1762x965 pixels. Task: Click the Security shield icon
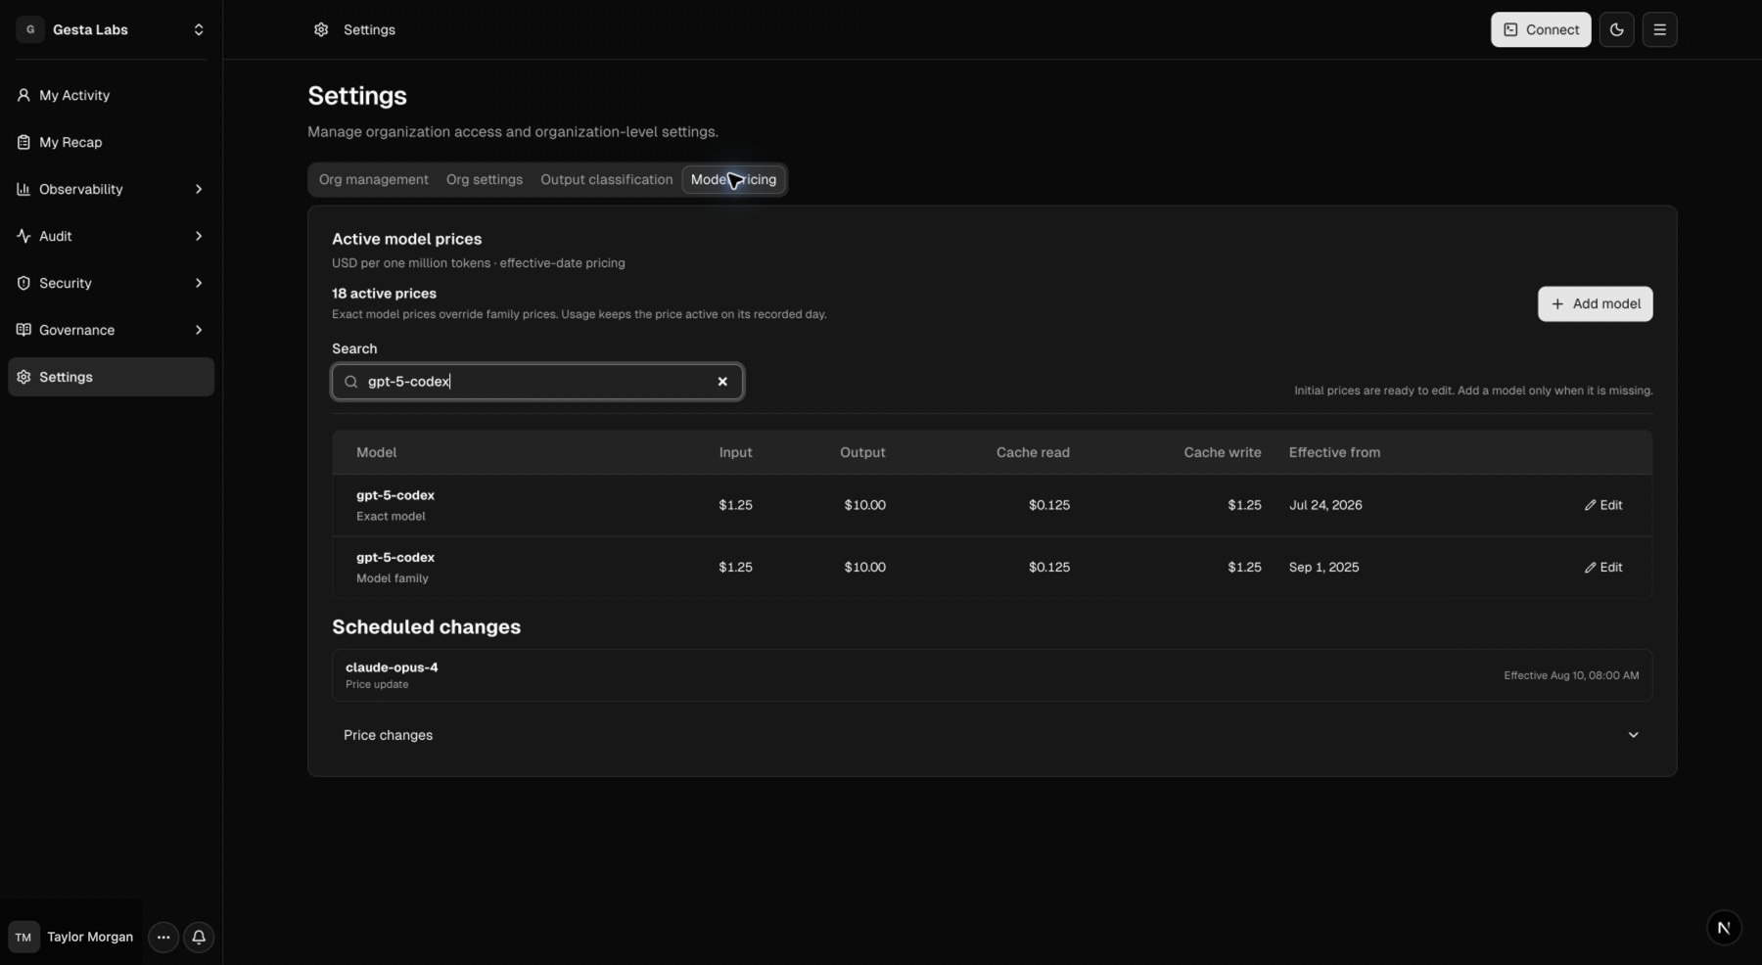[23, 283]
